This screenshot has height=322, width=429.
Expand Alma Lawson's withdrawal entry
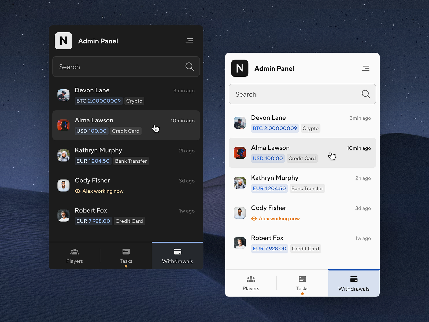click(x=126, y=125)
